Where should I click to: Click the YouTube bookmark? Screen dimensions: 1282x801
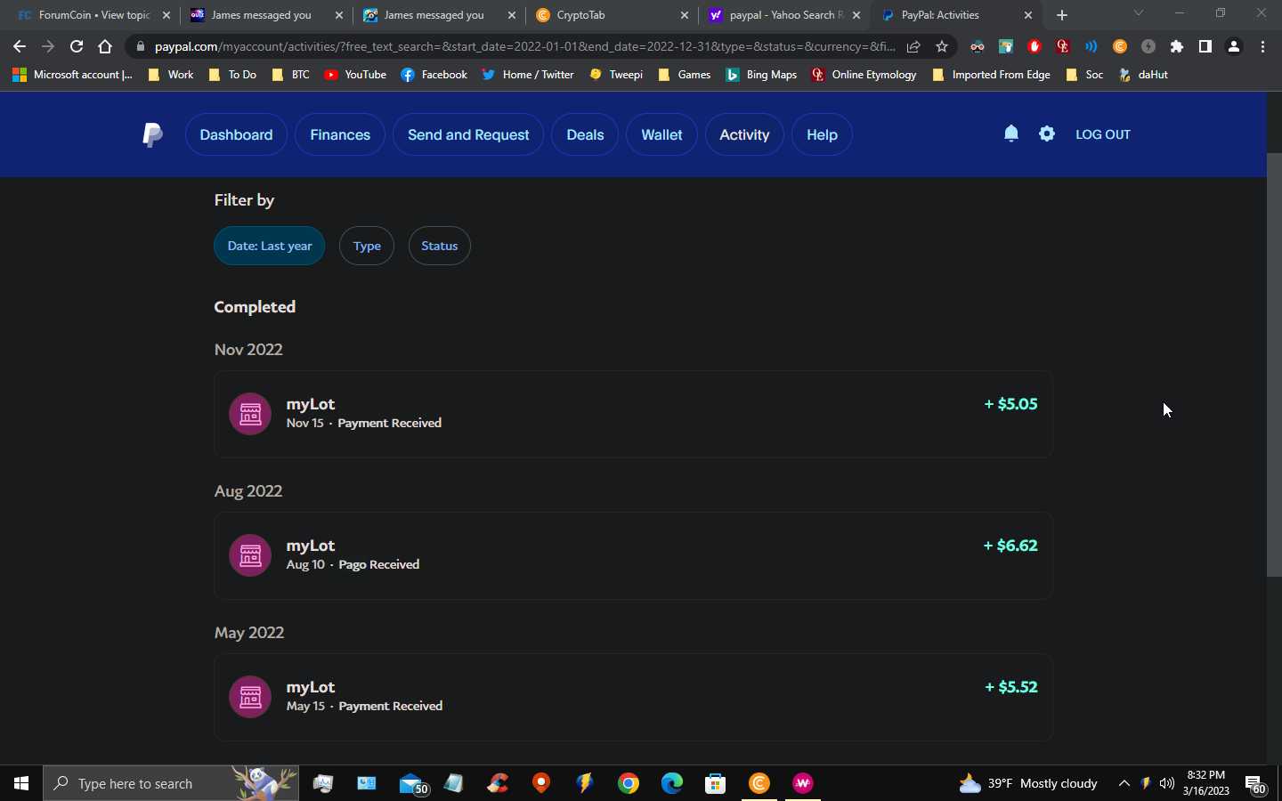[355, 75]
